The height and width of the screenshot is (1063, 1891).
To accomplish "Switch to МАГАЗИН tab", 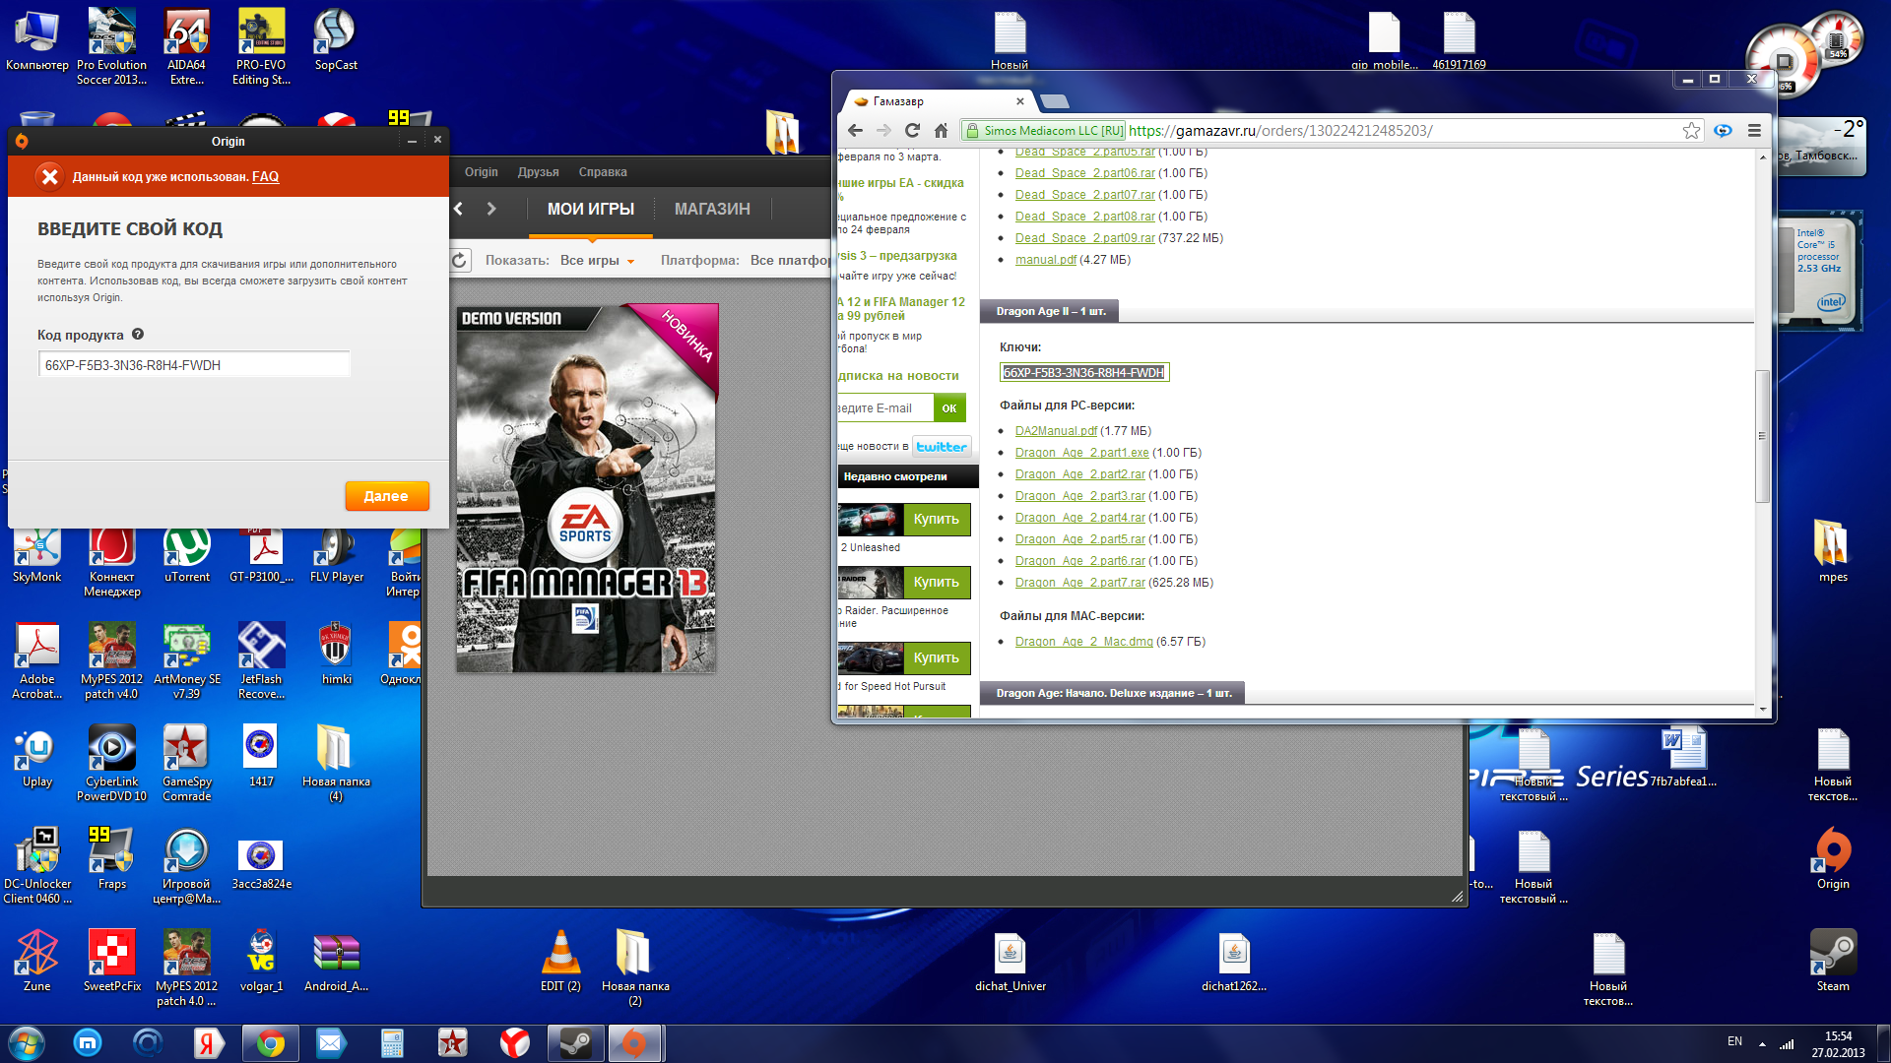I will pyautogui.click(x=712, y=209).
